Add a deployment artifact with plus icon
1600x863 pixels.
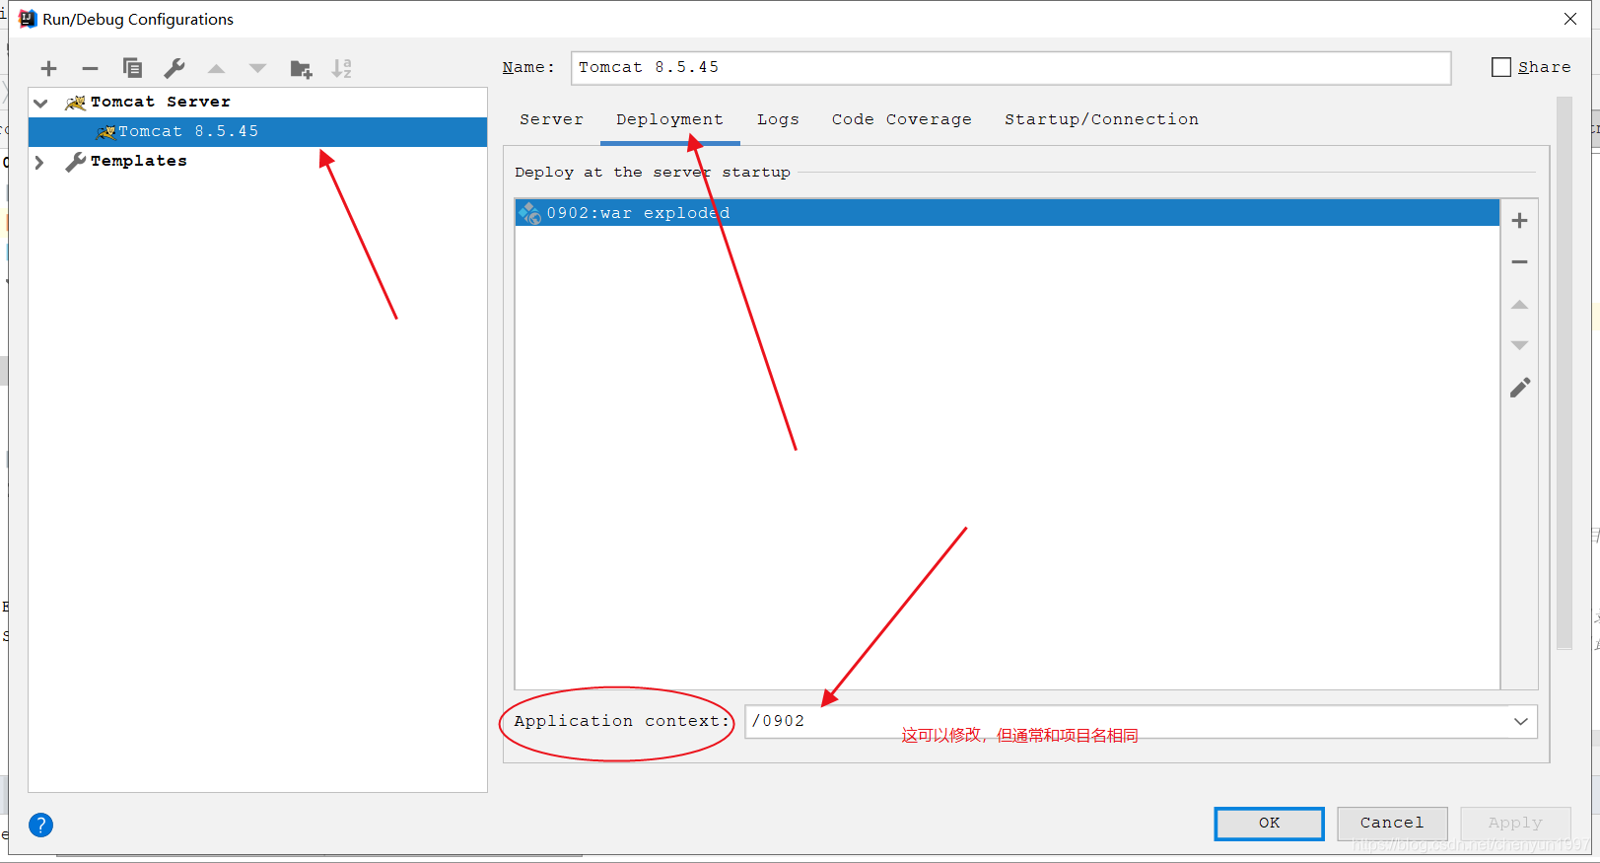(x=1519, y=220)
